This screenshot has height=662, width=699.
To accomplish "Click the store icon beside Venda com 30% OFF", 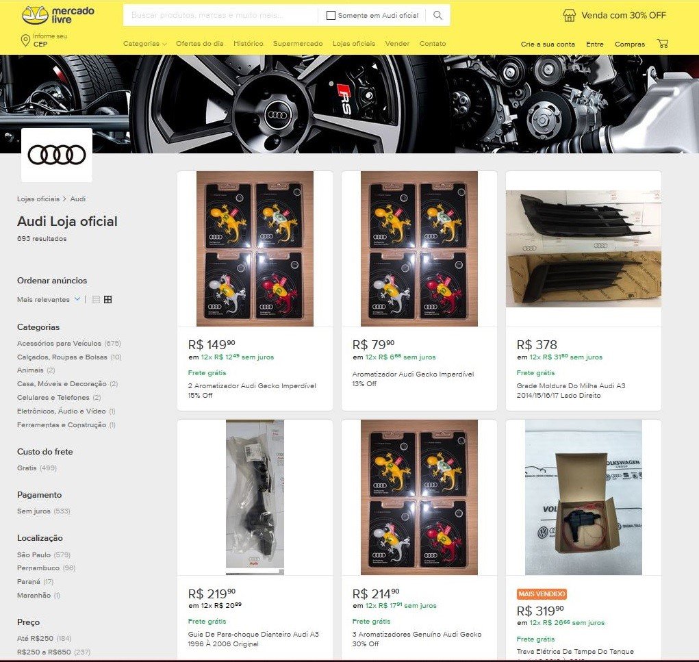I will tap(569, 15).
